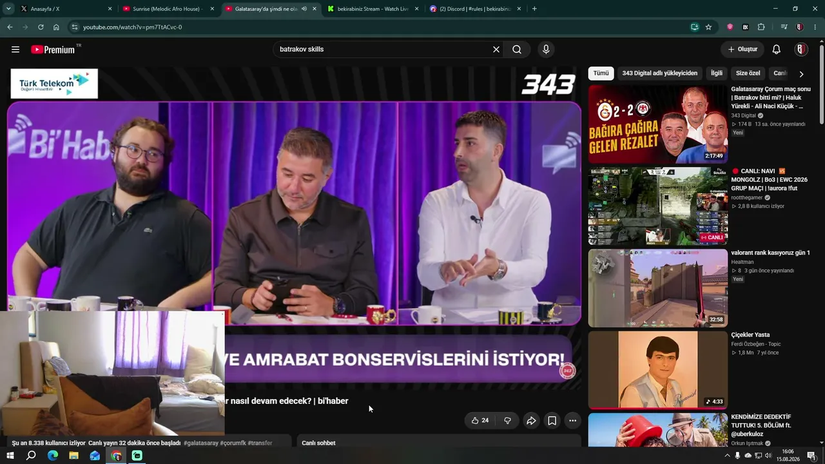Launch Microsoft Edge from taskbar
The image size is (825, 464).
coord(53,456)
